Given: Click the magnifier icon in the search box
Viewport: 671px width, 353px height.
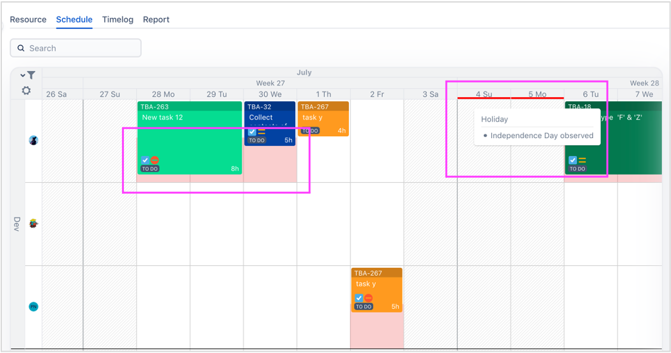Looking at the screenshot, I should (21, 49).
